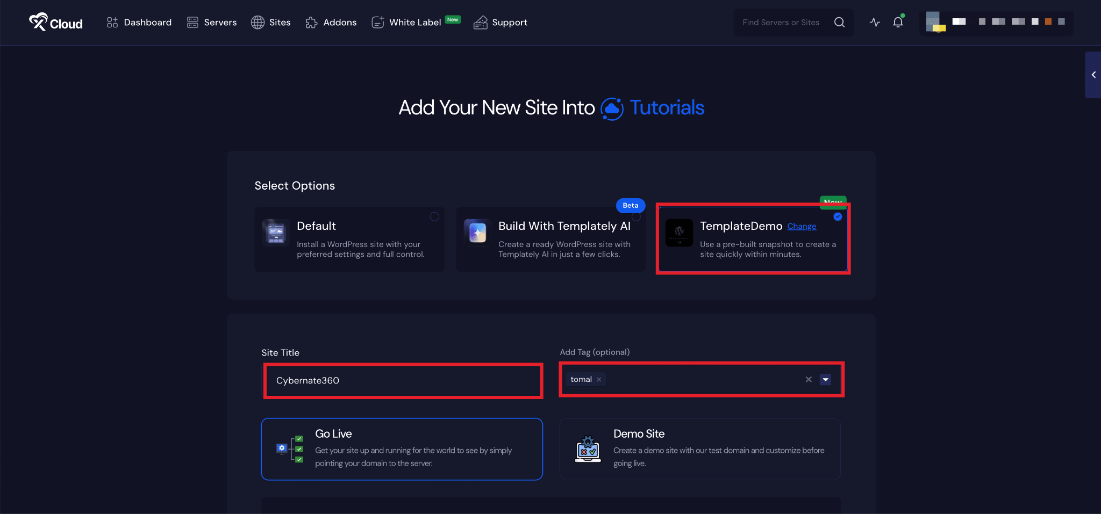Click the Templately AI sparkle icon
Viewport: 1101px width, 514px height.
477,233
